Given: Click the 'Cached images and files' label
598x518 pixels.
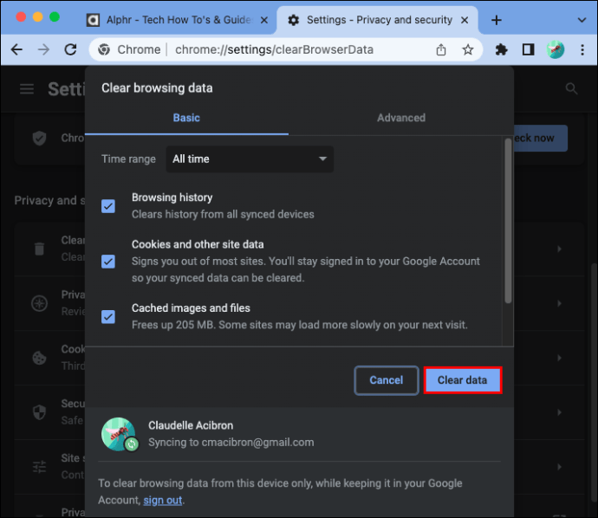Looking at the screenshot, I should point(191,308).
